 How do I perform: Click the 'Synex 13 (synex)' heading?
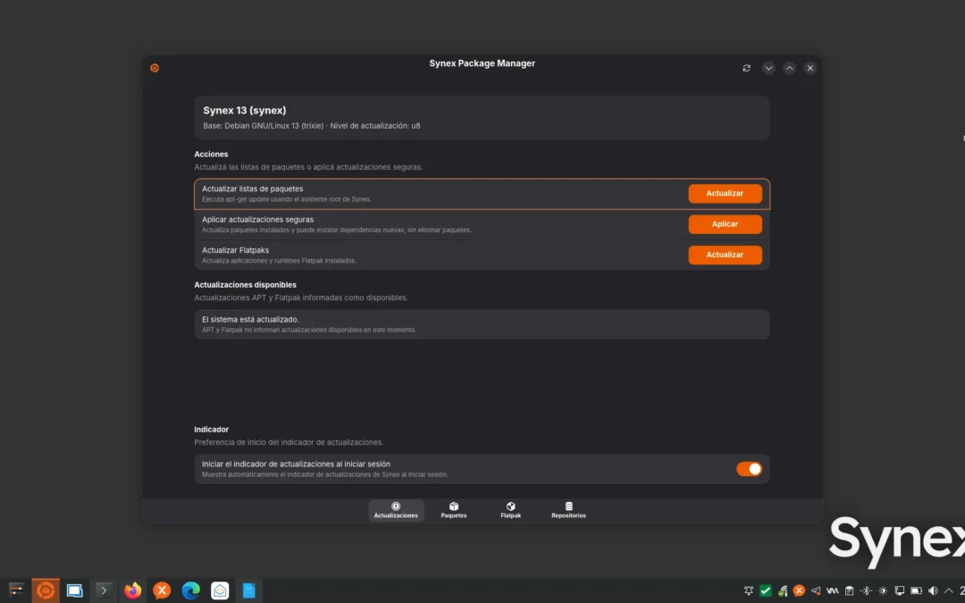[x=244, y=111]
